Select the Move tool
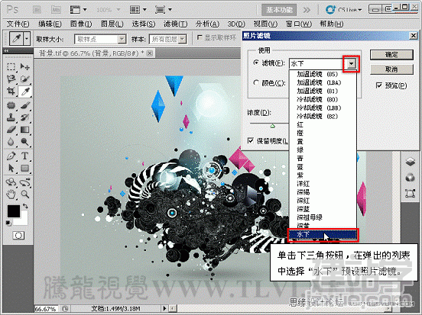The image size is (422, 315). tap(24, 66)
